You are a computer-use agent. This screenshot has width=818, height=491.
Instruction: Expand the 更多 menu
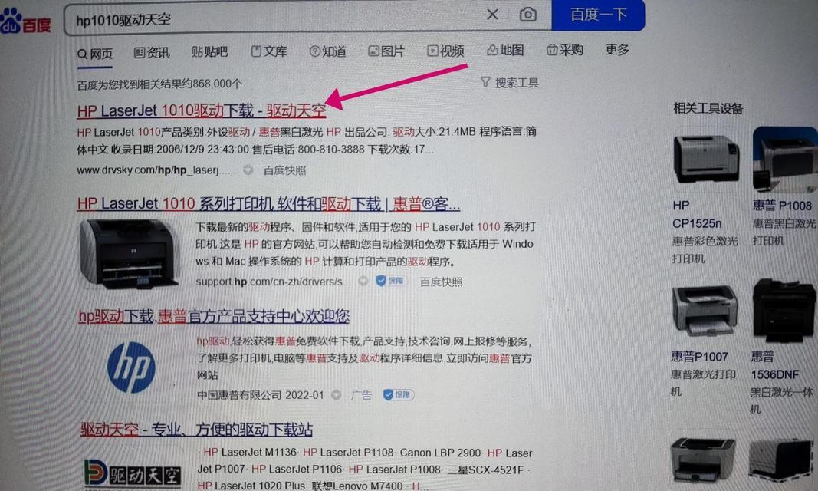coord(617,50)
